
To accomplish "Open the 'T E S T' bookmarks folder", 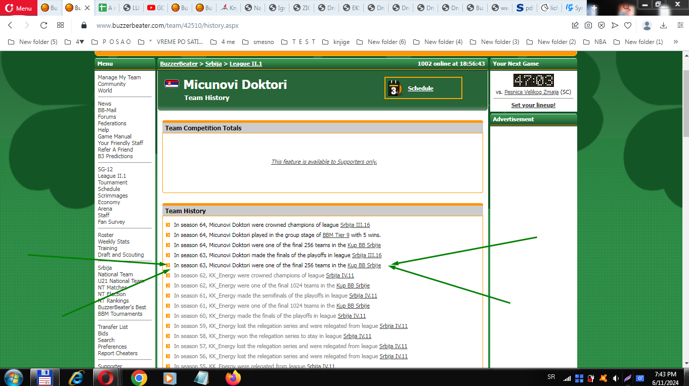I will (298, 42).
